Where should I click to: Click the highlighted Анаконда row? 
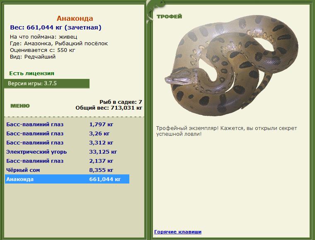pos(67,179)
